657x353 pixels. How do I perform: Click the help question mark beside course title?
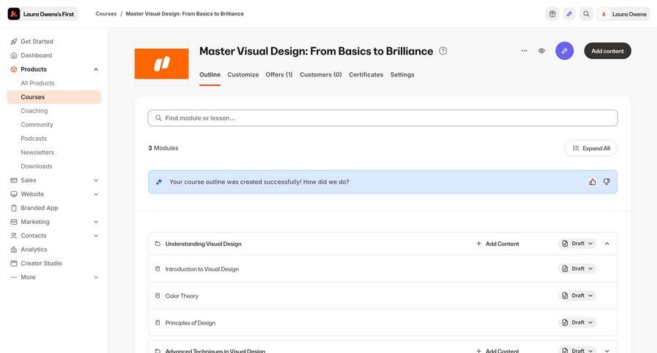(x=443, y=51)
